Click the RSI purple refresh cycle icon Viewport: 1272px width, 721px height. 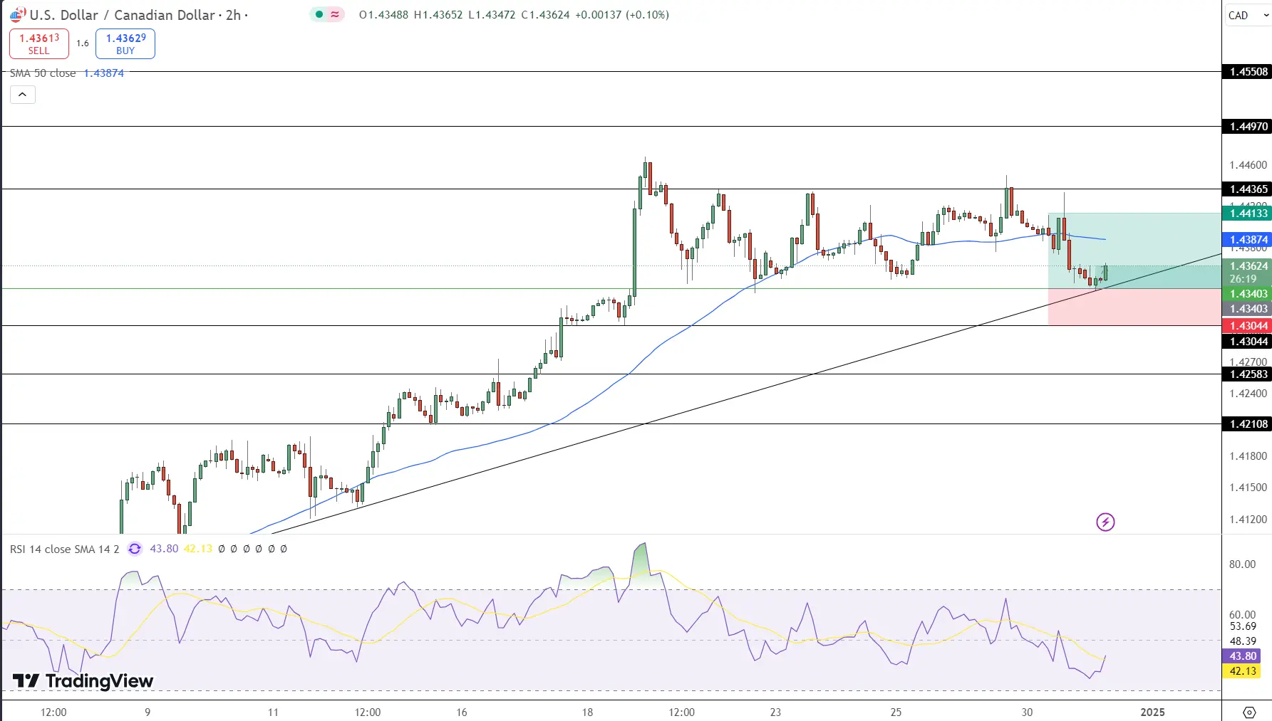pos(135,549)
